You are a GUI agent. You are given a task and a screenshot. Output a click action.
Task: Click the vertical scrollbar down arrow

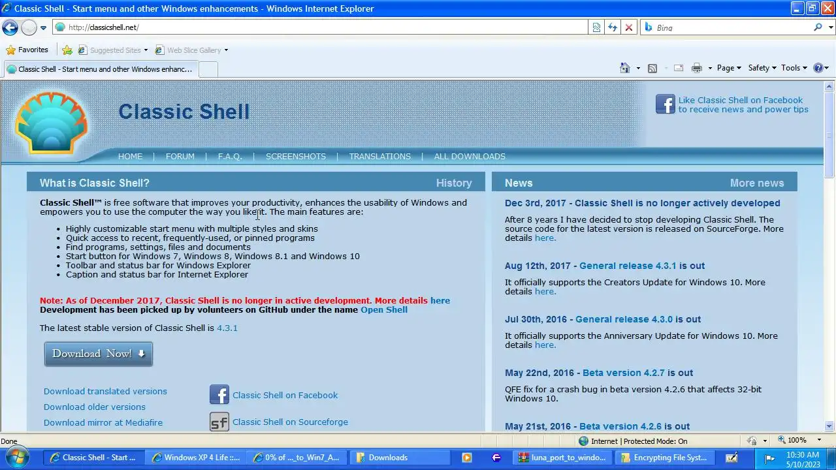click(x=829, y=426)
